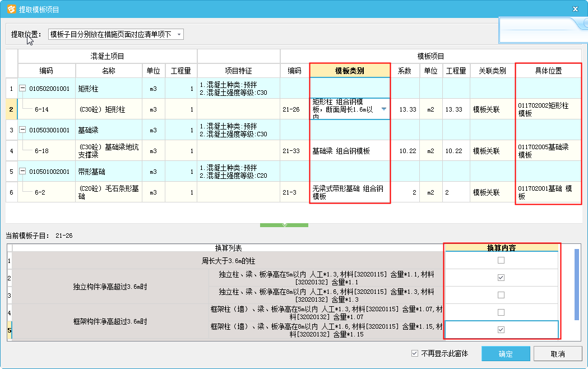Uncheck the 独立柱 5m以内 conversion checkbox
This screenshot has height=369, width=588.
click(501, 278)
